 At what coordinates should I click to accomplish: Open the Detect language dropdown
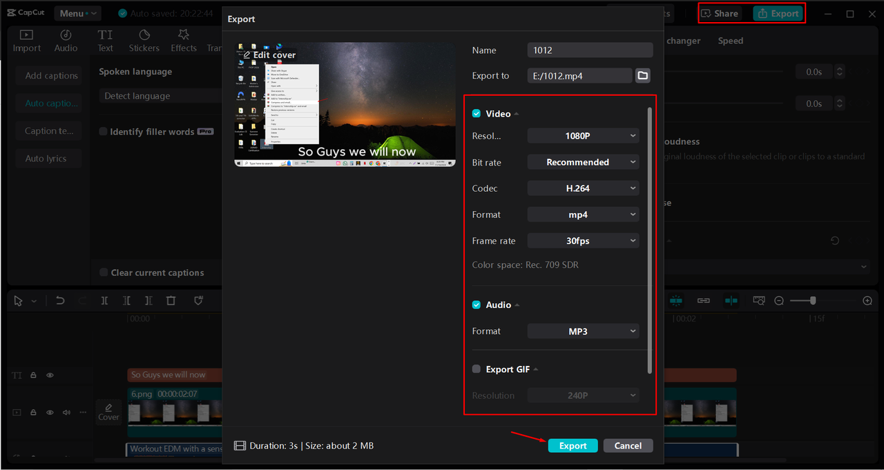(x=160, y=96)
